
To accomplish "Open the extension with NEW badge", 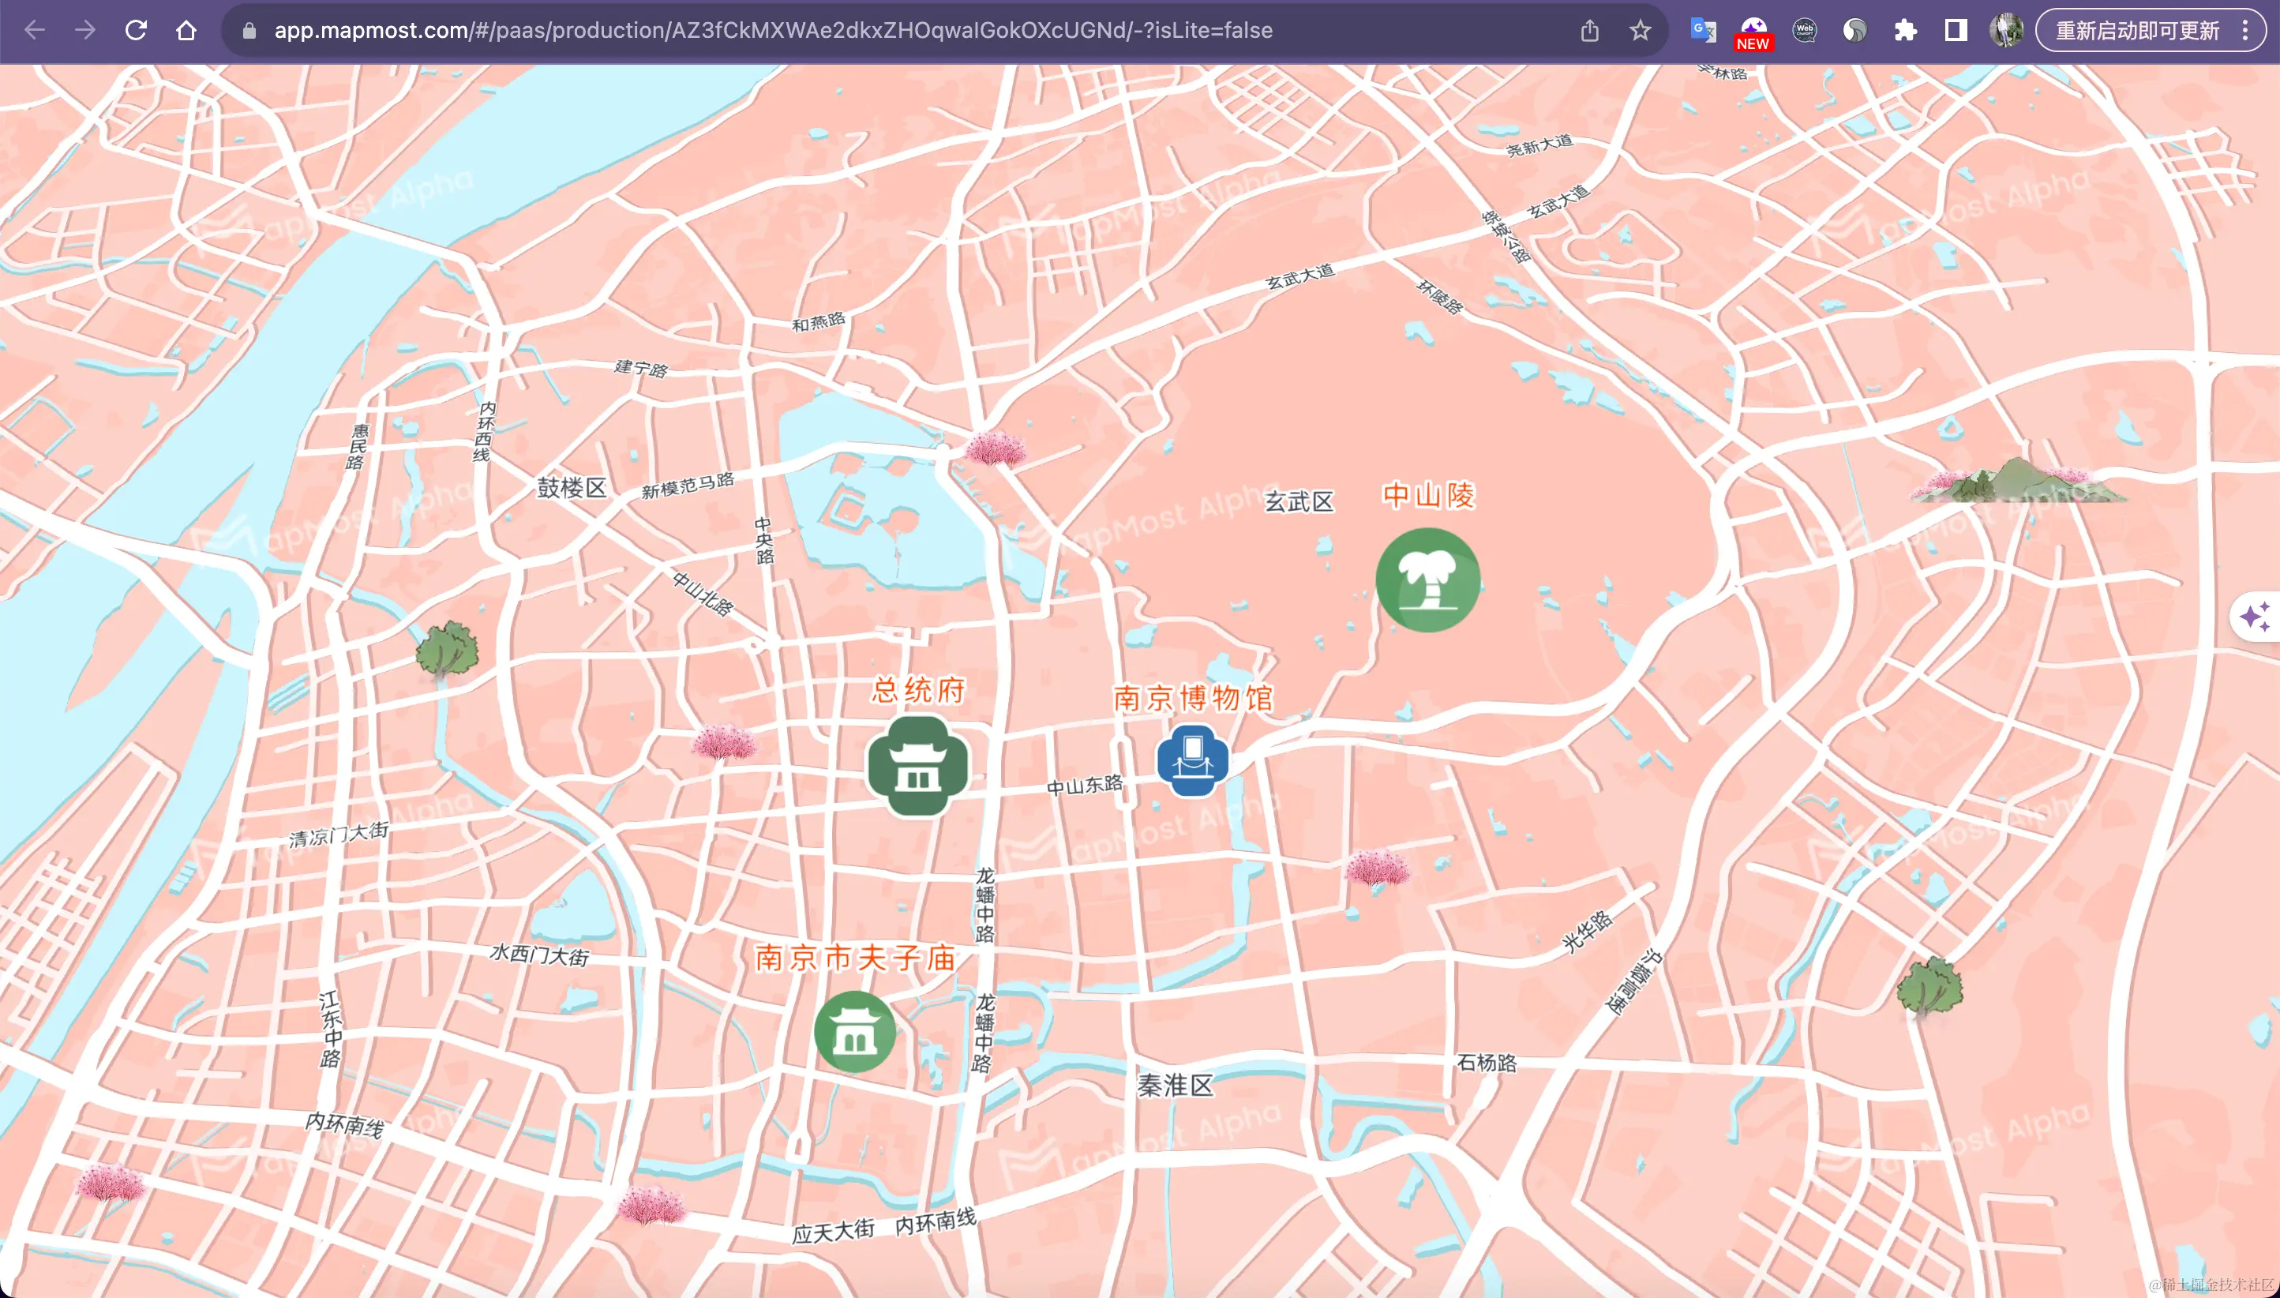I will point(1753,32).
